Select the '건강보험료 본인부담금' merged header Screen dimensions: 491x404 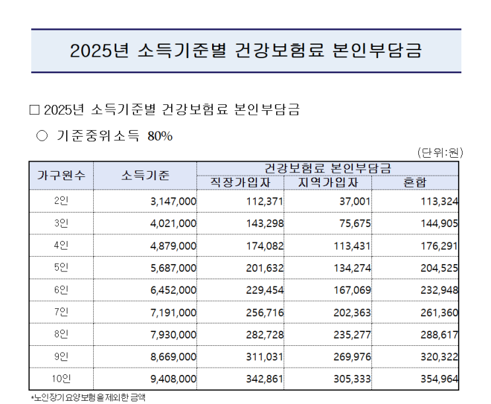328,168
